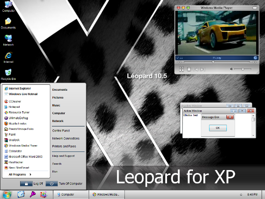The image size is (265, 199).
Task: Open Music in Start menu right pane
Action: tap(56, 105)
